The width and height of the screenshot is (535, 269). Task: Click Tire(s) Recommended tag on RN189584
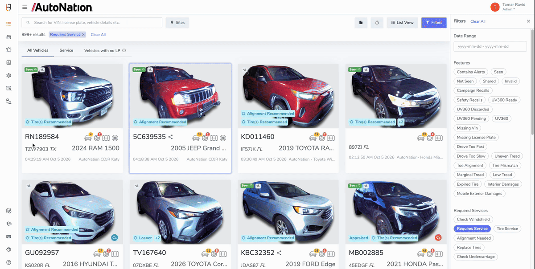(x=49, y=122)
